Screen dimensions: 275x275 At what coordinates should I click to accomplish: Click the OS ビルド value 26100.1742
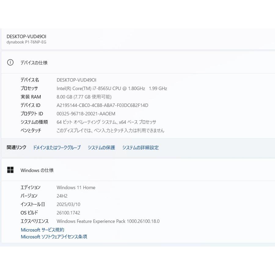click(x=68, y=213)
